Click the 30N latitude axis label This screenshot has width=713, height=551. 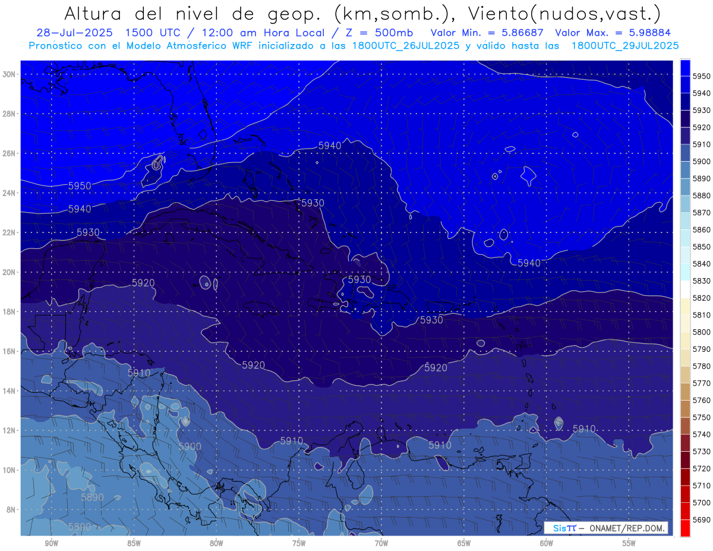click(x=10, y=74)
